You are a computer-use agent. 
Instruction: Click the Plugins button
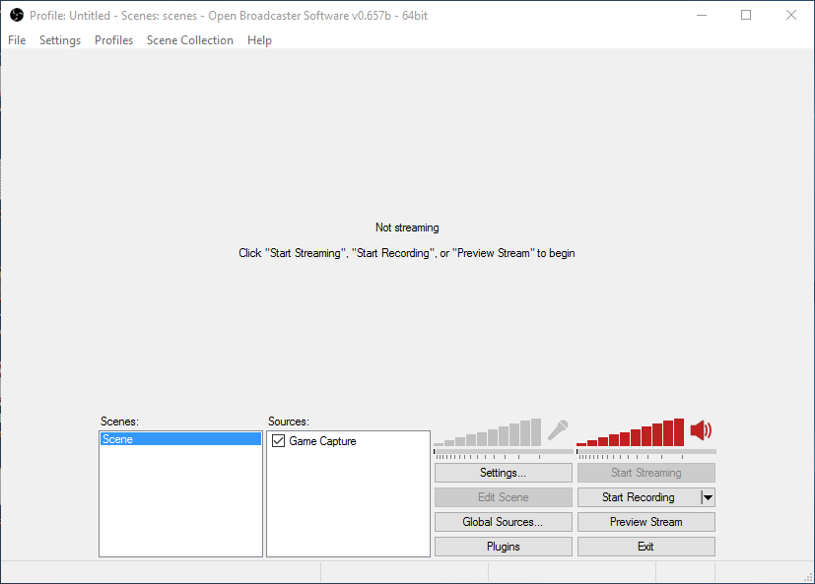(x=503, y=547)
